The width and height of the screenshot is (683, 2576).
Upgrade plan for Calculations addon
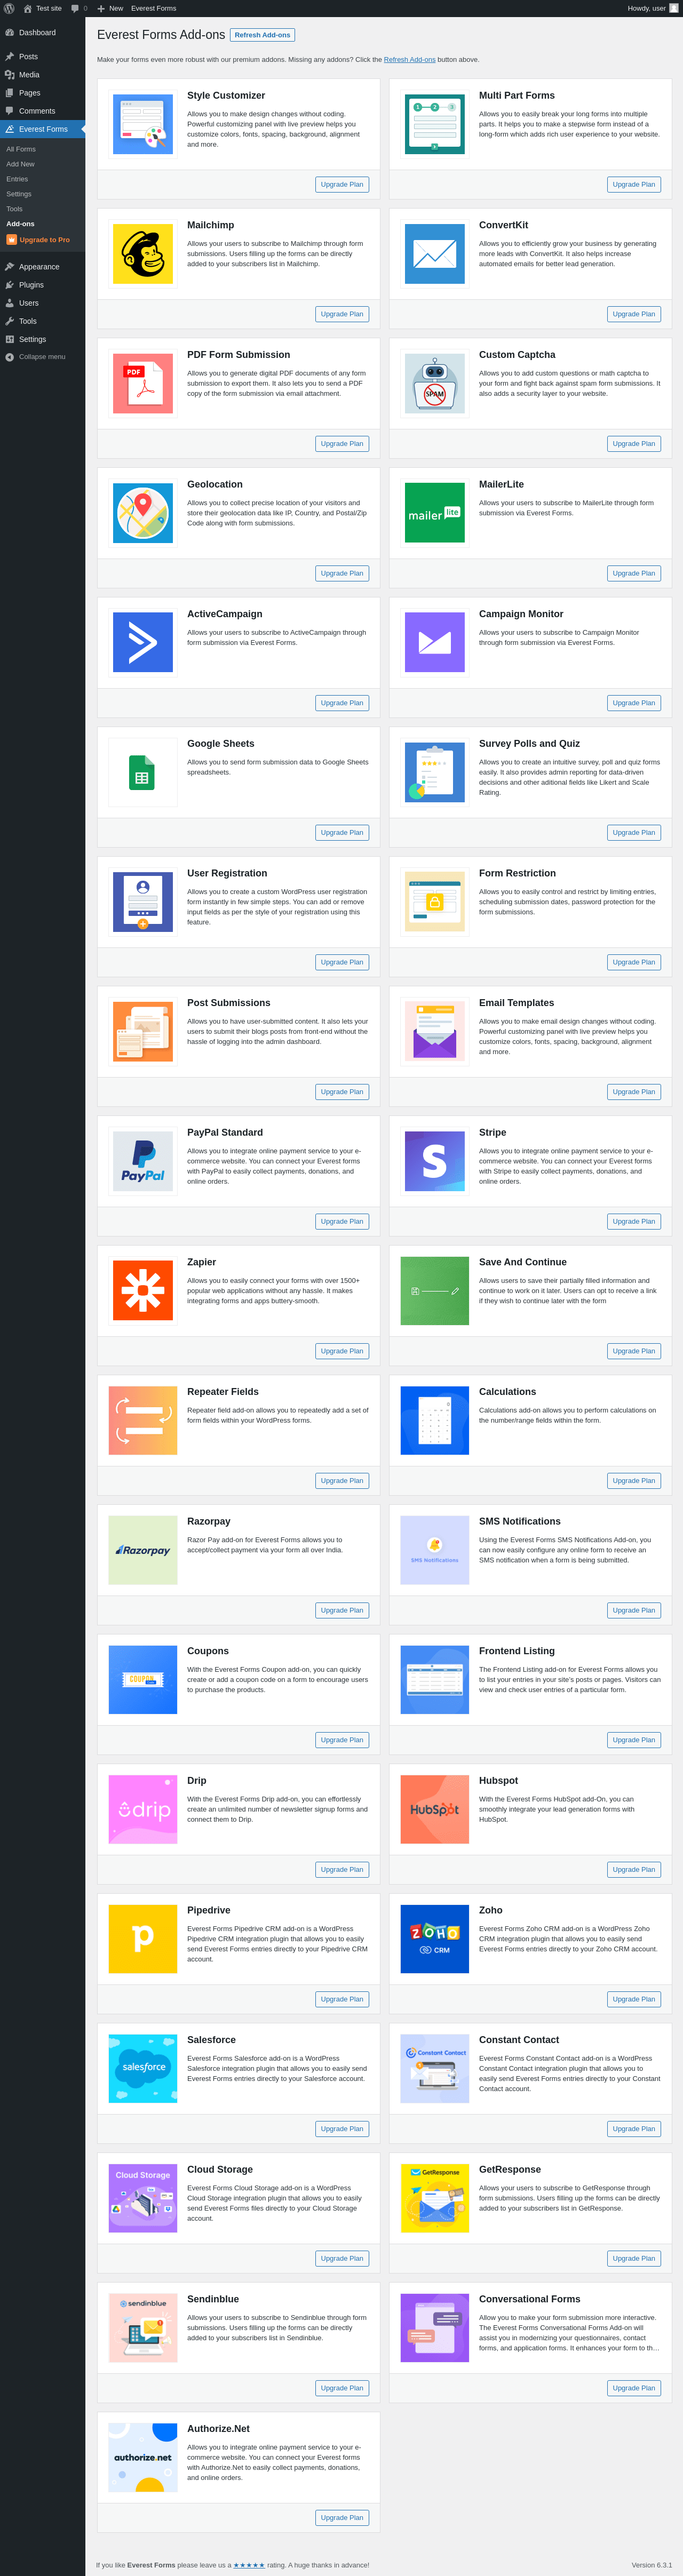(634, 1481)
